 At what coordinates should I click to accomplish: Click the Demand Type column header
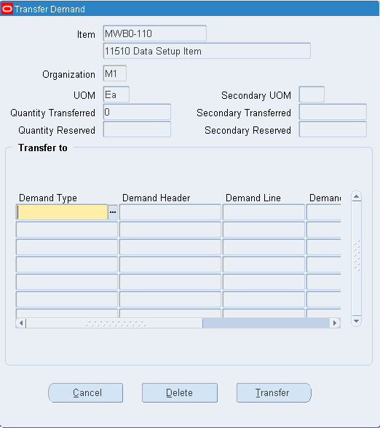[48, 198]
